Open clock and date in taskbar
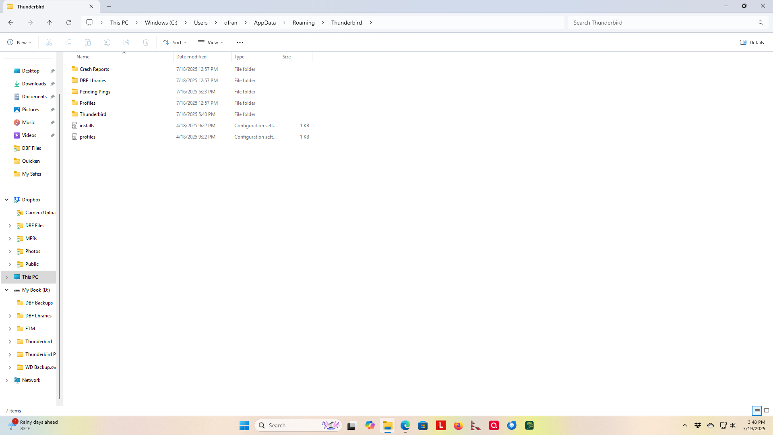773x435 pixels. tap(754, 425)
